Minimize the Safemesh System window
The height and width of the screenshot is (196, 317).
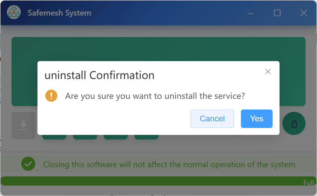click(251, 13)
